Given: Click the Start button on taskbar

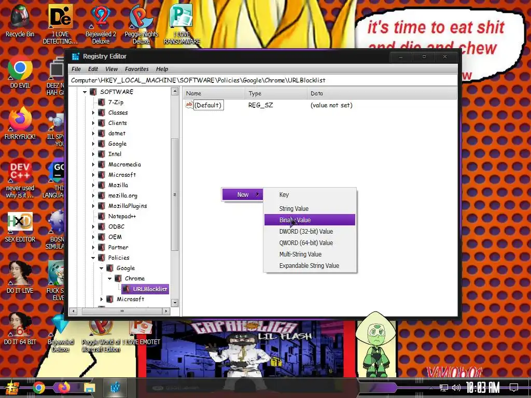Looking at the screenshot, I should point(12,388).
